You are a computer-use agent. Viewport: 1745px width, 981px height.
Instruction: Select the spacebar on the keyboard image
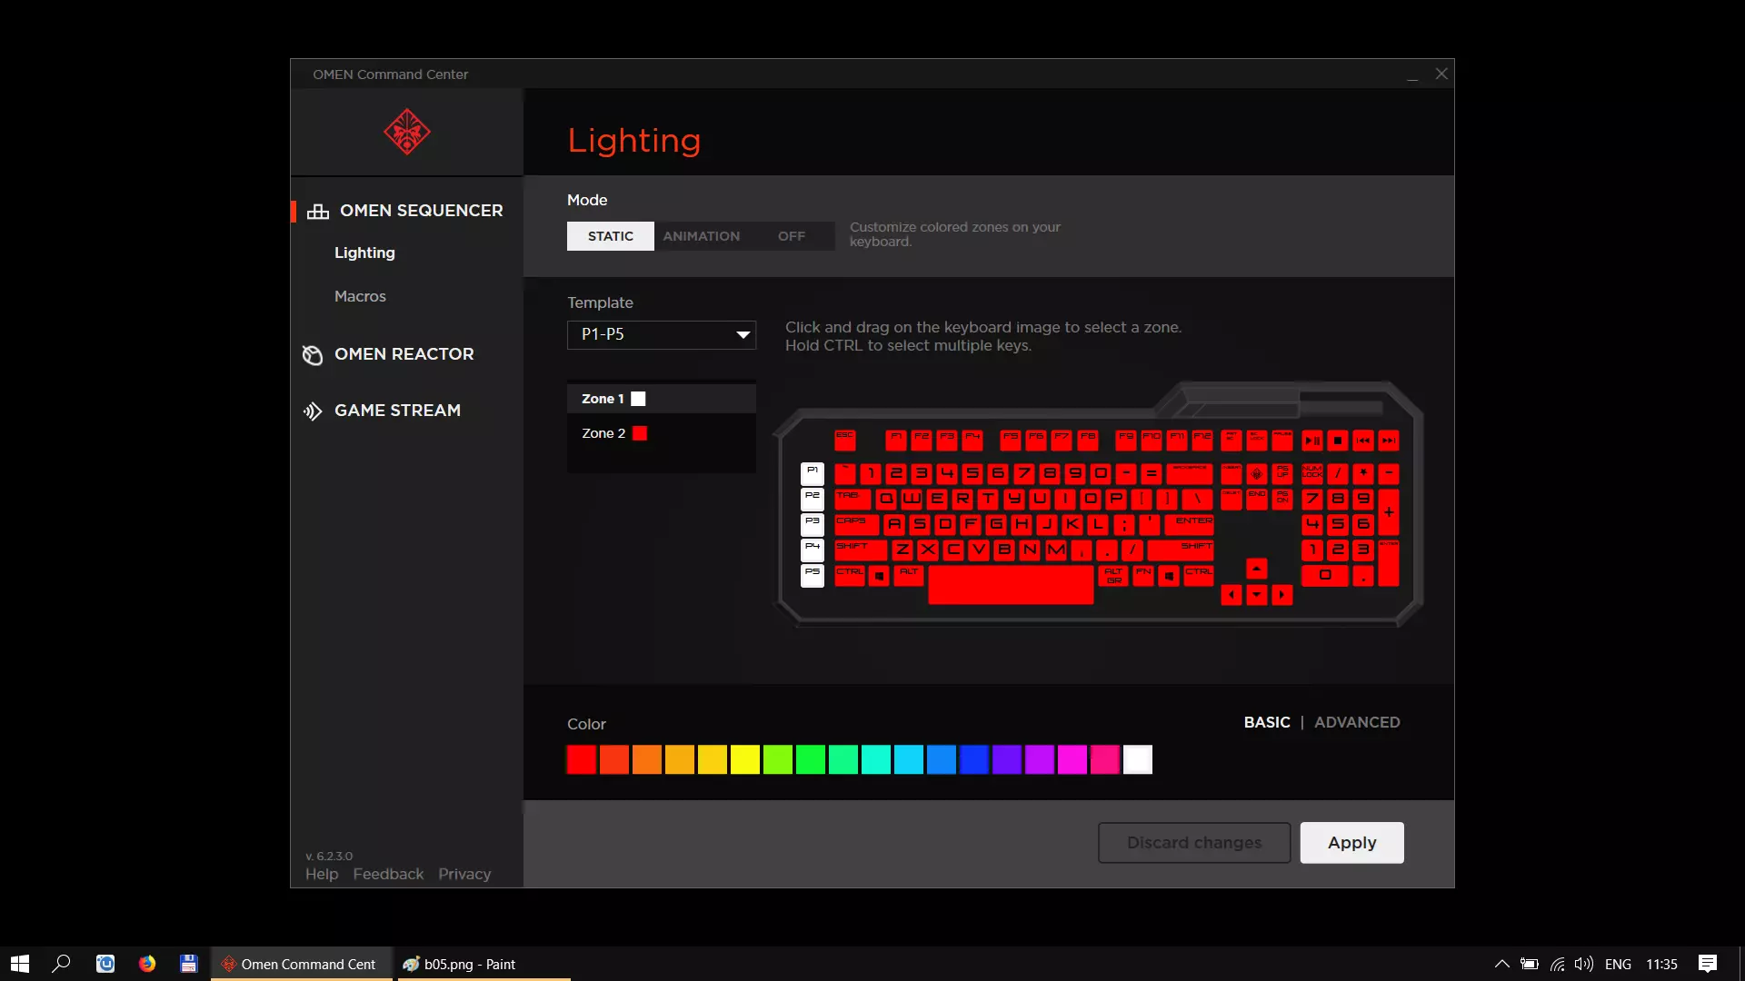click(x=1011, y=584)
